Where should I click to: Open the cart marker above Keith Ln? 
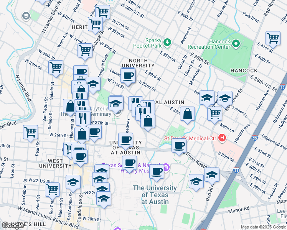tap(215, 114)
